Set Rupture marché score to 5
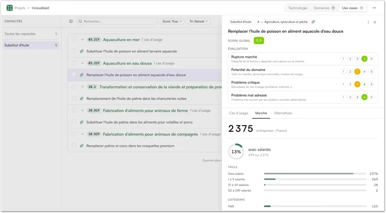This screenshot has height=213, width=386. [x=372, y=59]
